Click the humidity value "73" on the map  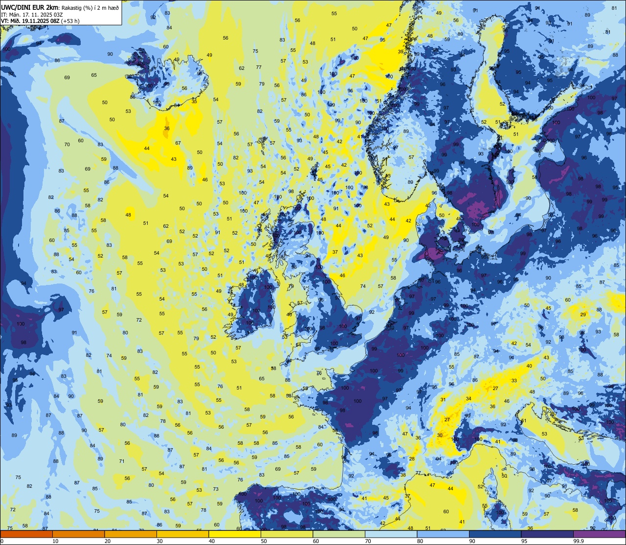(x=216, y=489)
